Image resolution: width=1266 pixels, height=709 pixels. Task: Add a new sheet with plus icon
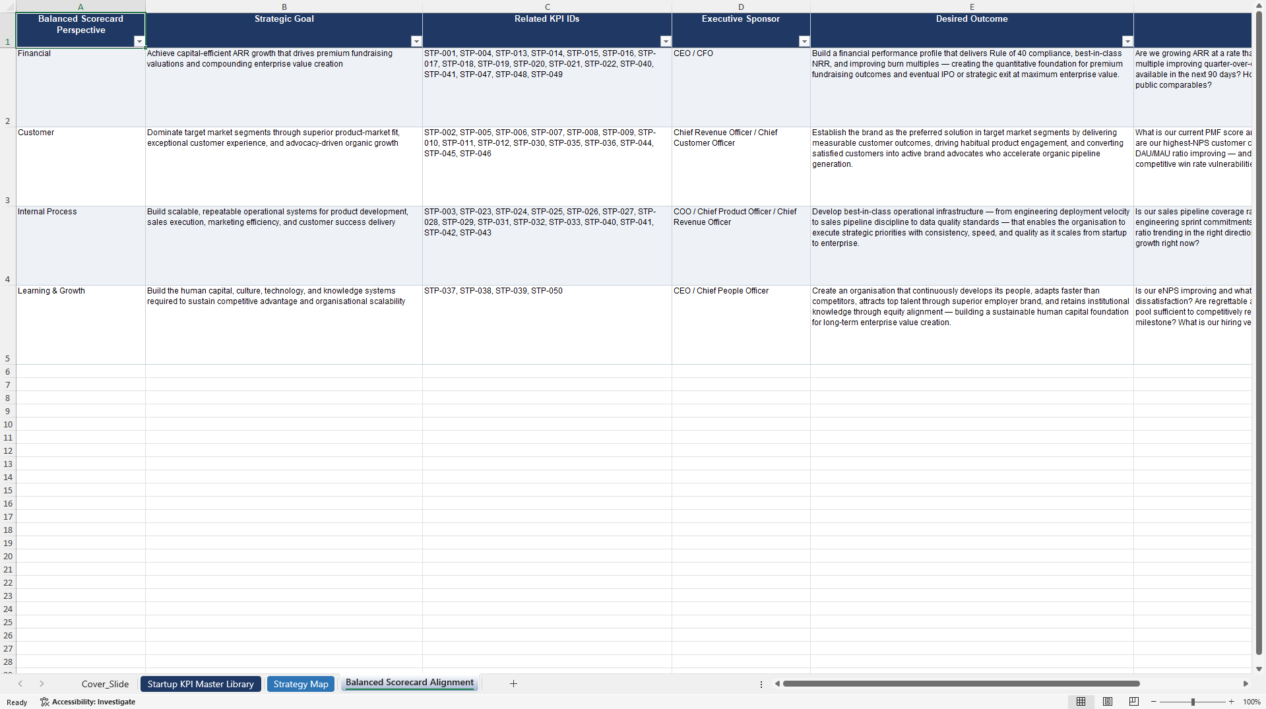513,684
